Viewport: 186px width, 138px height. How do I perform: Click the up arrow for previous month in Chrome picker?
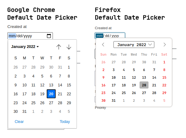tap(59, 47)
